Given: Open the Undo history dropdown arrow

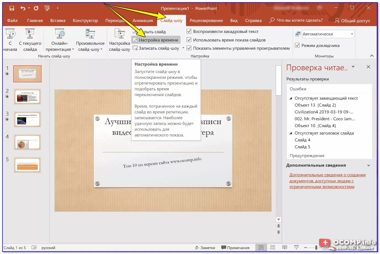Looking at the screenshot, I should coord(29,8).
